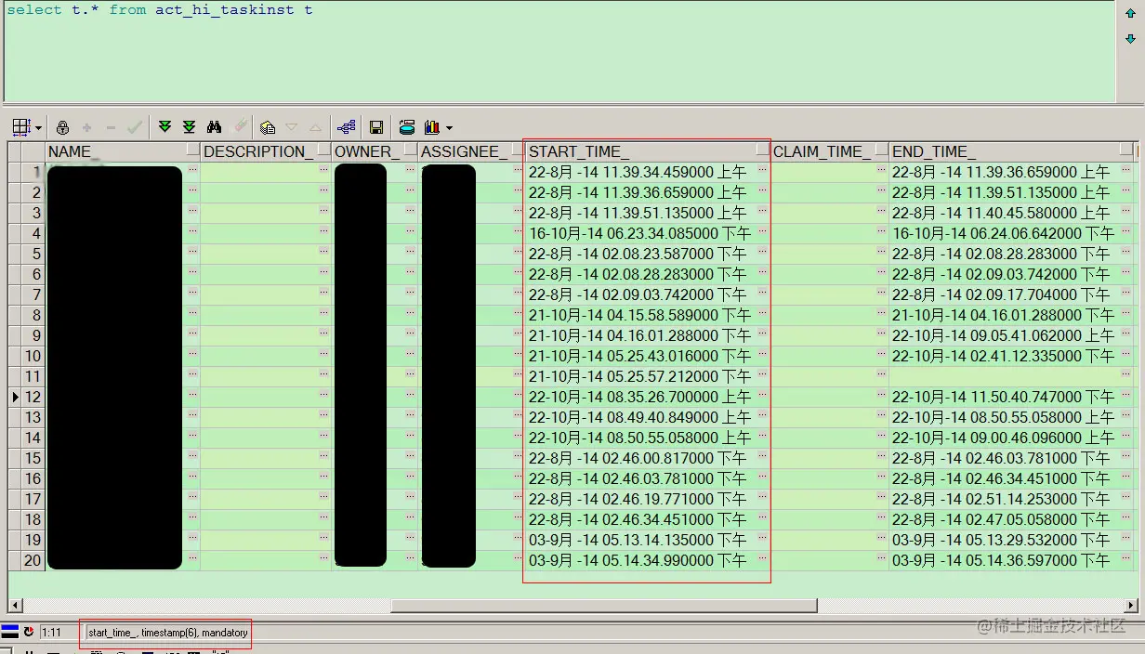Click the horizontal scrollbar thumb
This screenshot has height=654, width=1145.
click(604, 606)
